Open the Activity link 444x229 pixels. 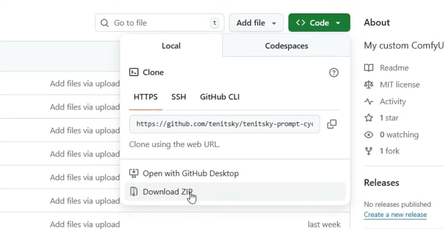pyautogui.click(x=393, y=101)
